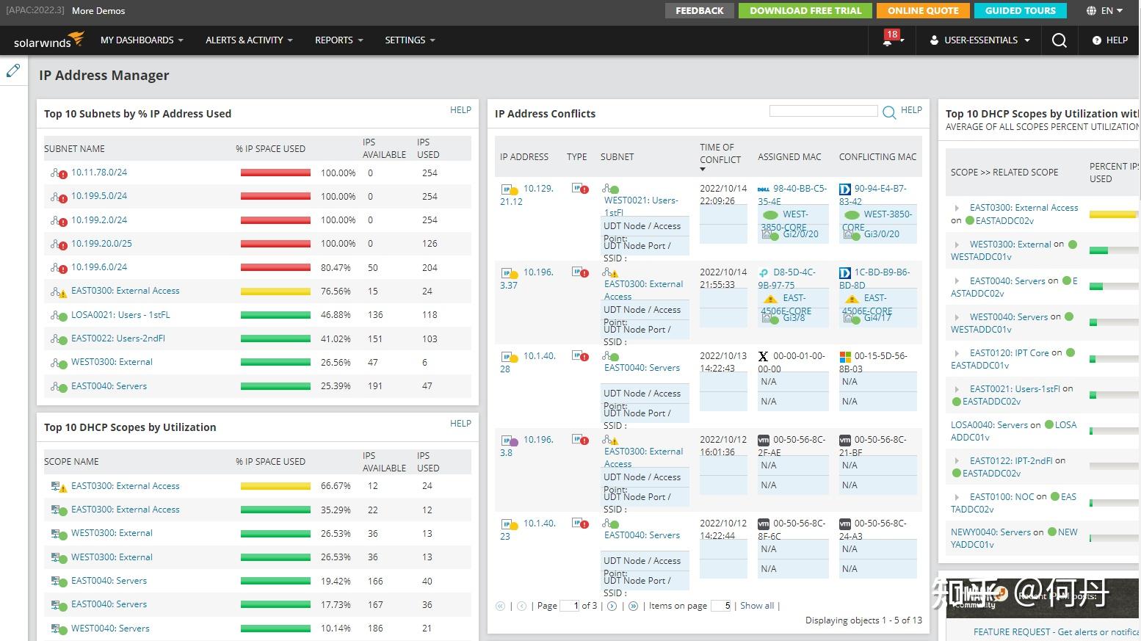Open HELP link in IP Address Conflicts

point(911,110)
